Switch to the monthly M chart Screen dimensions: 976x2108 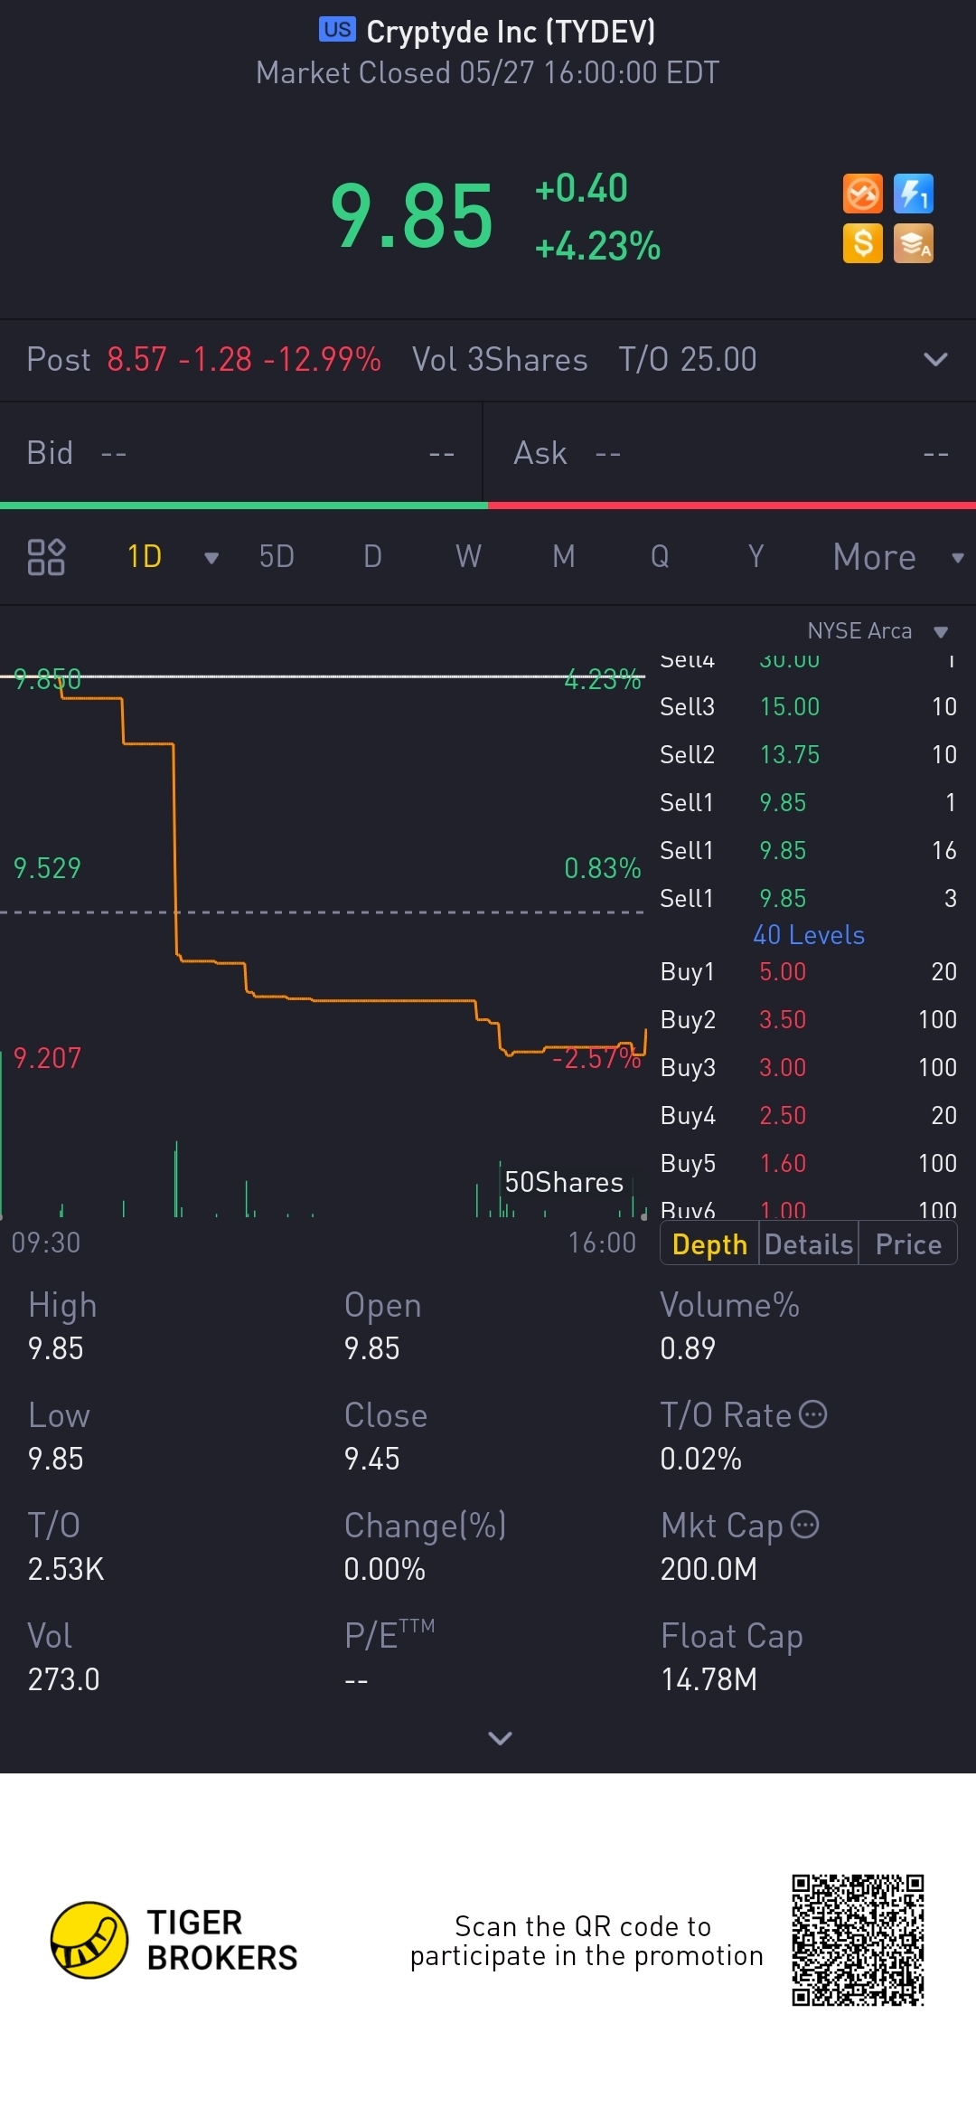pos(564,557)
